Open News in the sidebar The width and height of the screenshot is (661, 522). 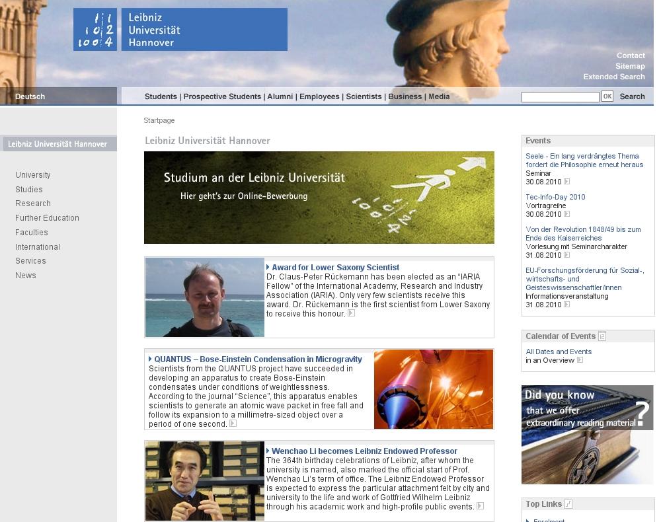click(x=26, y=275)
